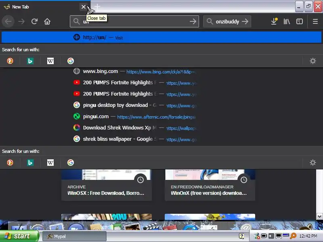Open search settings gear in upper row
The height and width of the screenshot is (242, 323).
click(313, 61)
